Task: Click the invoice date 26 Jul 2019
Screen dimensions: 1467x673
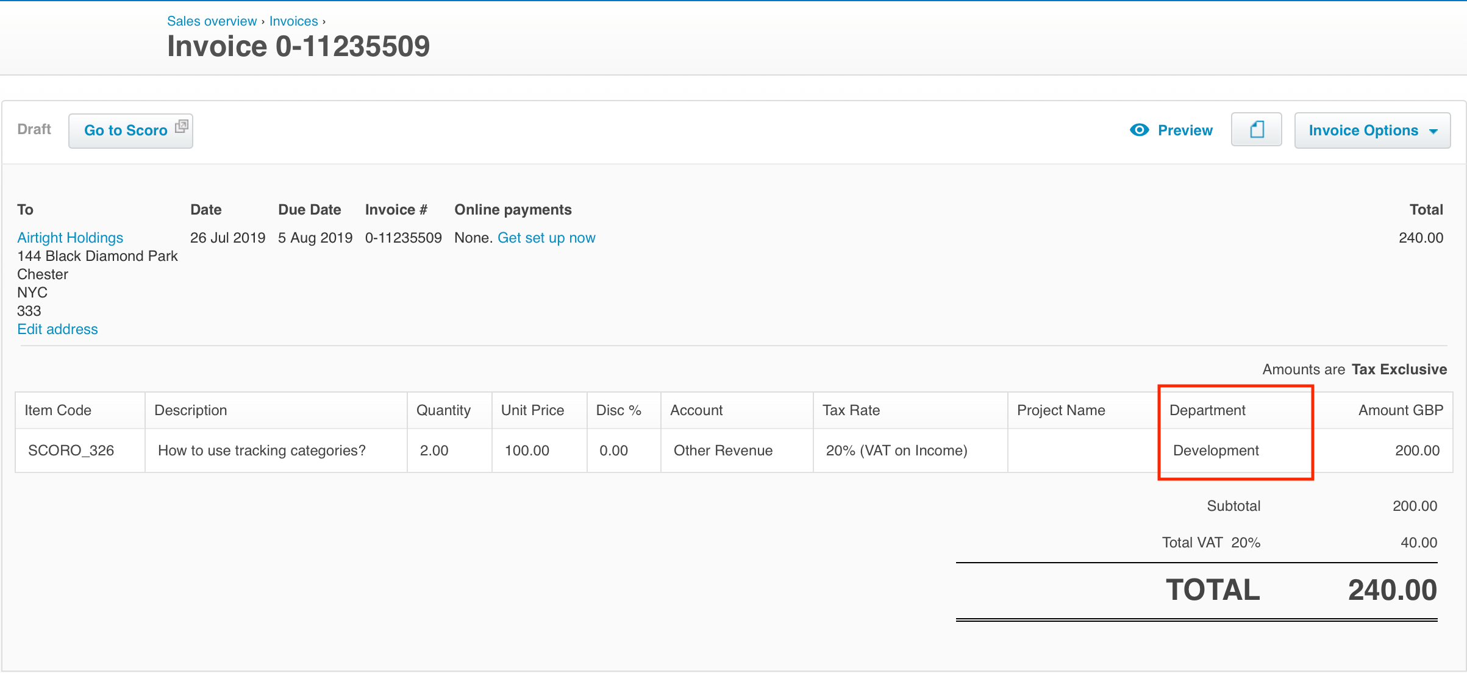Action: (227, 238)
